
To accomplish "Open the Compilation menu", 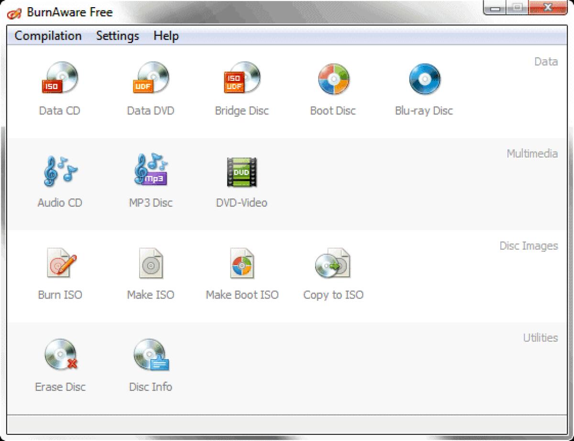I will 48,36.
